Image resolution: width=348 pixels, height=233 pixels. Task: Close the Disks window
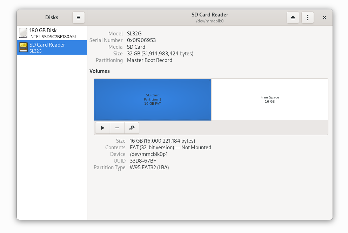324,17
